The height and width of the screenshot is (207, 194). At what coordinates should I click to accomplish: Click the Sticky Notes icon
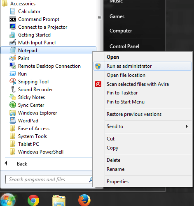tap(13, 97)
